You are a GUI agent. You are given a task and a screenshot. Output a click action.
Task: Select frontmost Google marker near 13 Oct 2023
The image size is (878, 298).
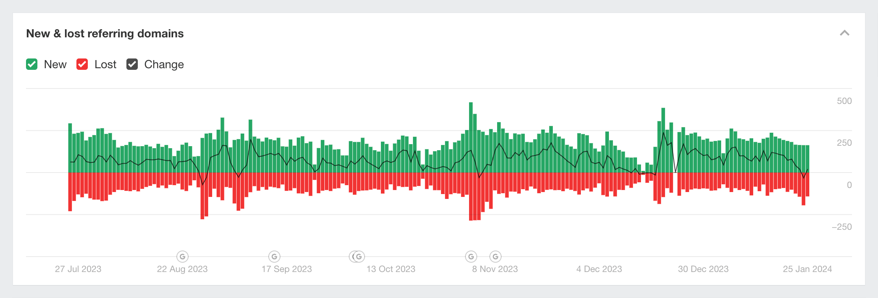point(359,257)
